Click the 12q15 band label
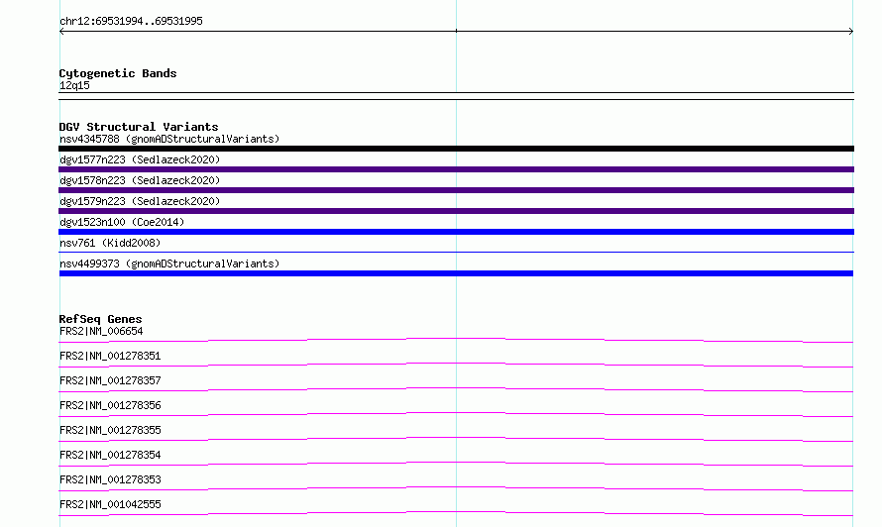This screenshot has height=527, width=882. pyautogui.click(x=74, y=85)
